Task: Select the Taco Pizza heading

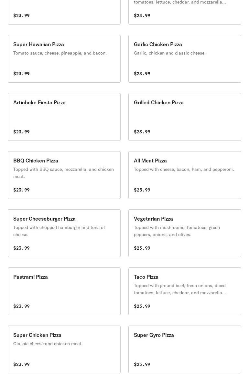Action: [x=146, y=277]
